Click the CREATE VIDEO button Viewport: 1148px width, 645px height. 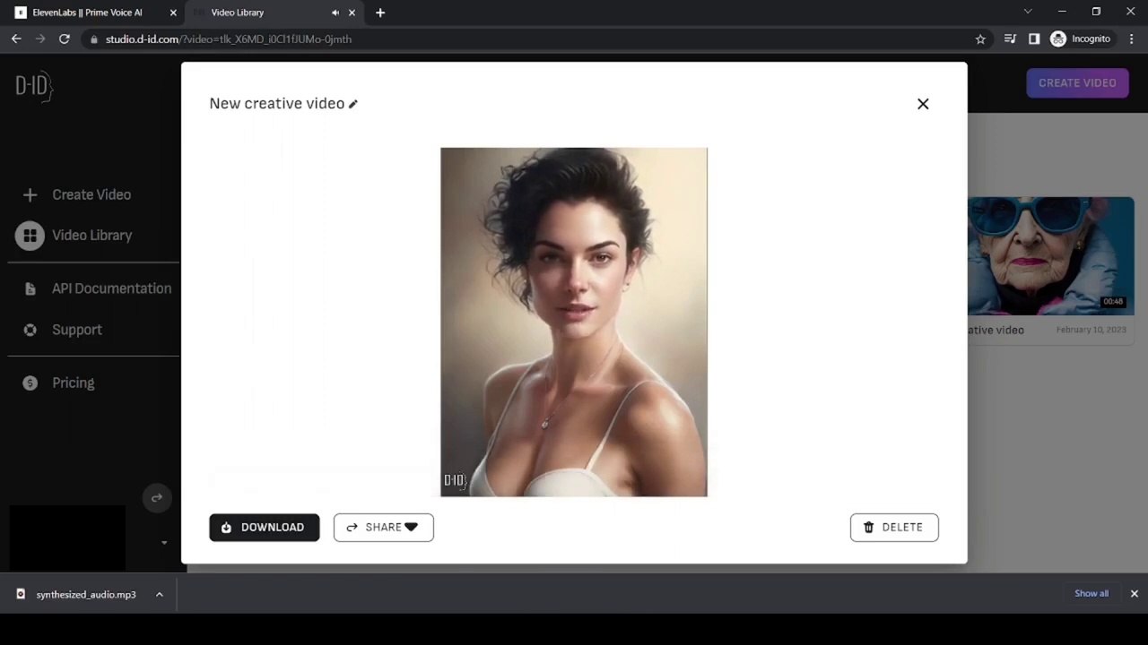(1077, 83)
